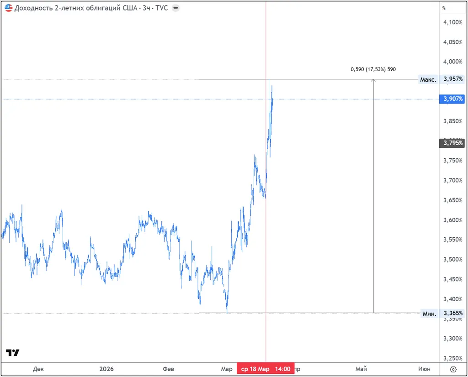Click the measurement arrow tip at the max line
Screen dimensions: 468x377
coord(374,80)
